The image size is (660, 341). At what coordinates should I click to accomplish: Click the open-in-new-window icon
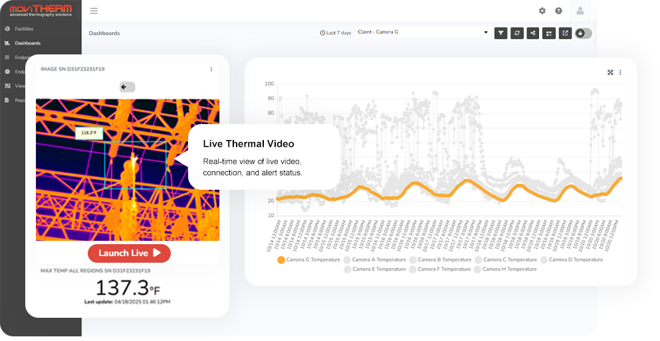coord(565,33)
